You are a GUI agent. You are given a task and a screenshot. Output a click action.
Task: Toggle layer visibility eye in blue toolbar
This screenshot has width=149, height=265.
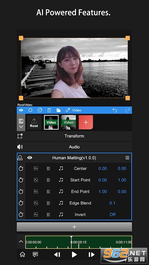pos(21,110)
